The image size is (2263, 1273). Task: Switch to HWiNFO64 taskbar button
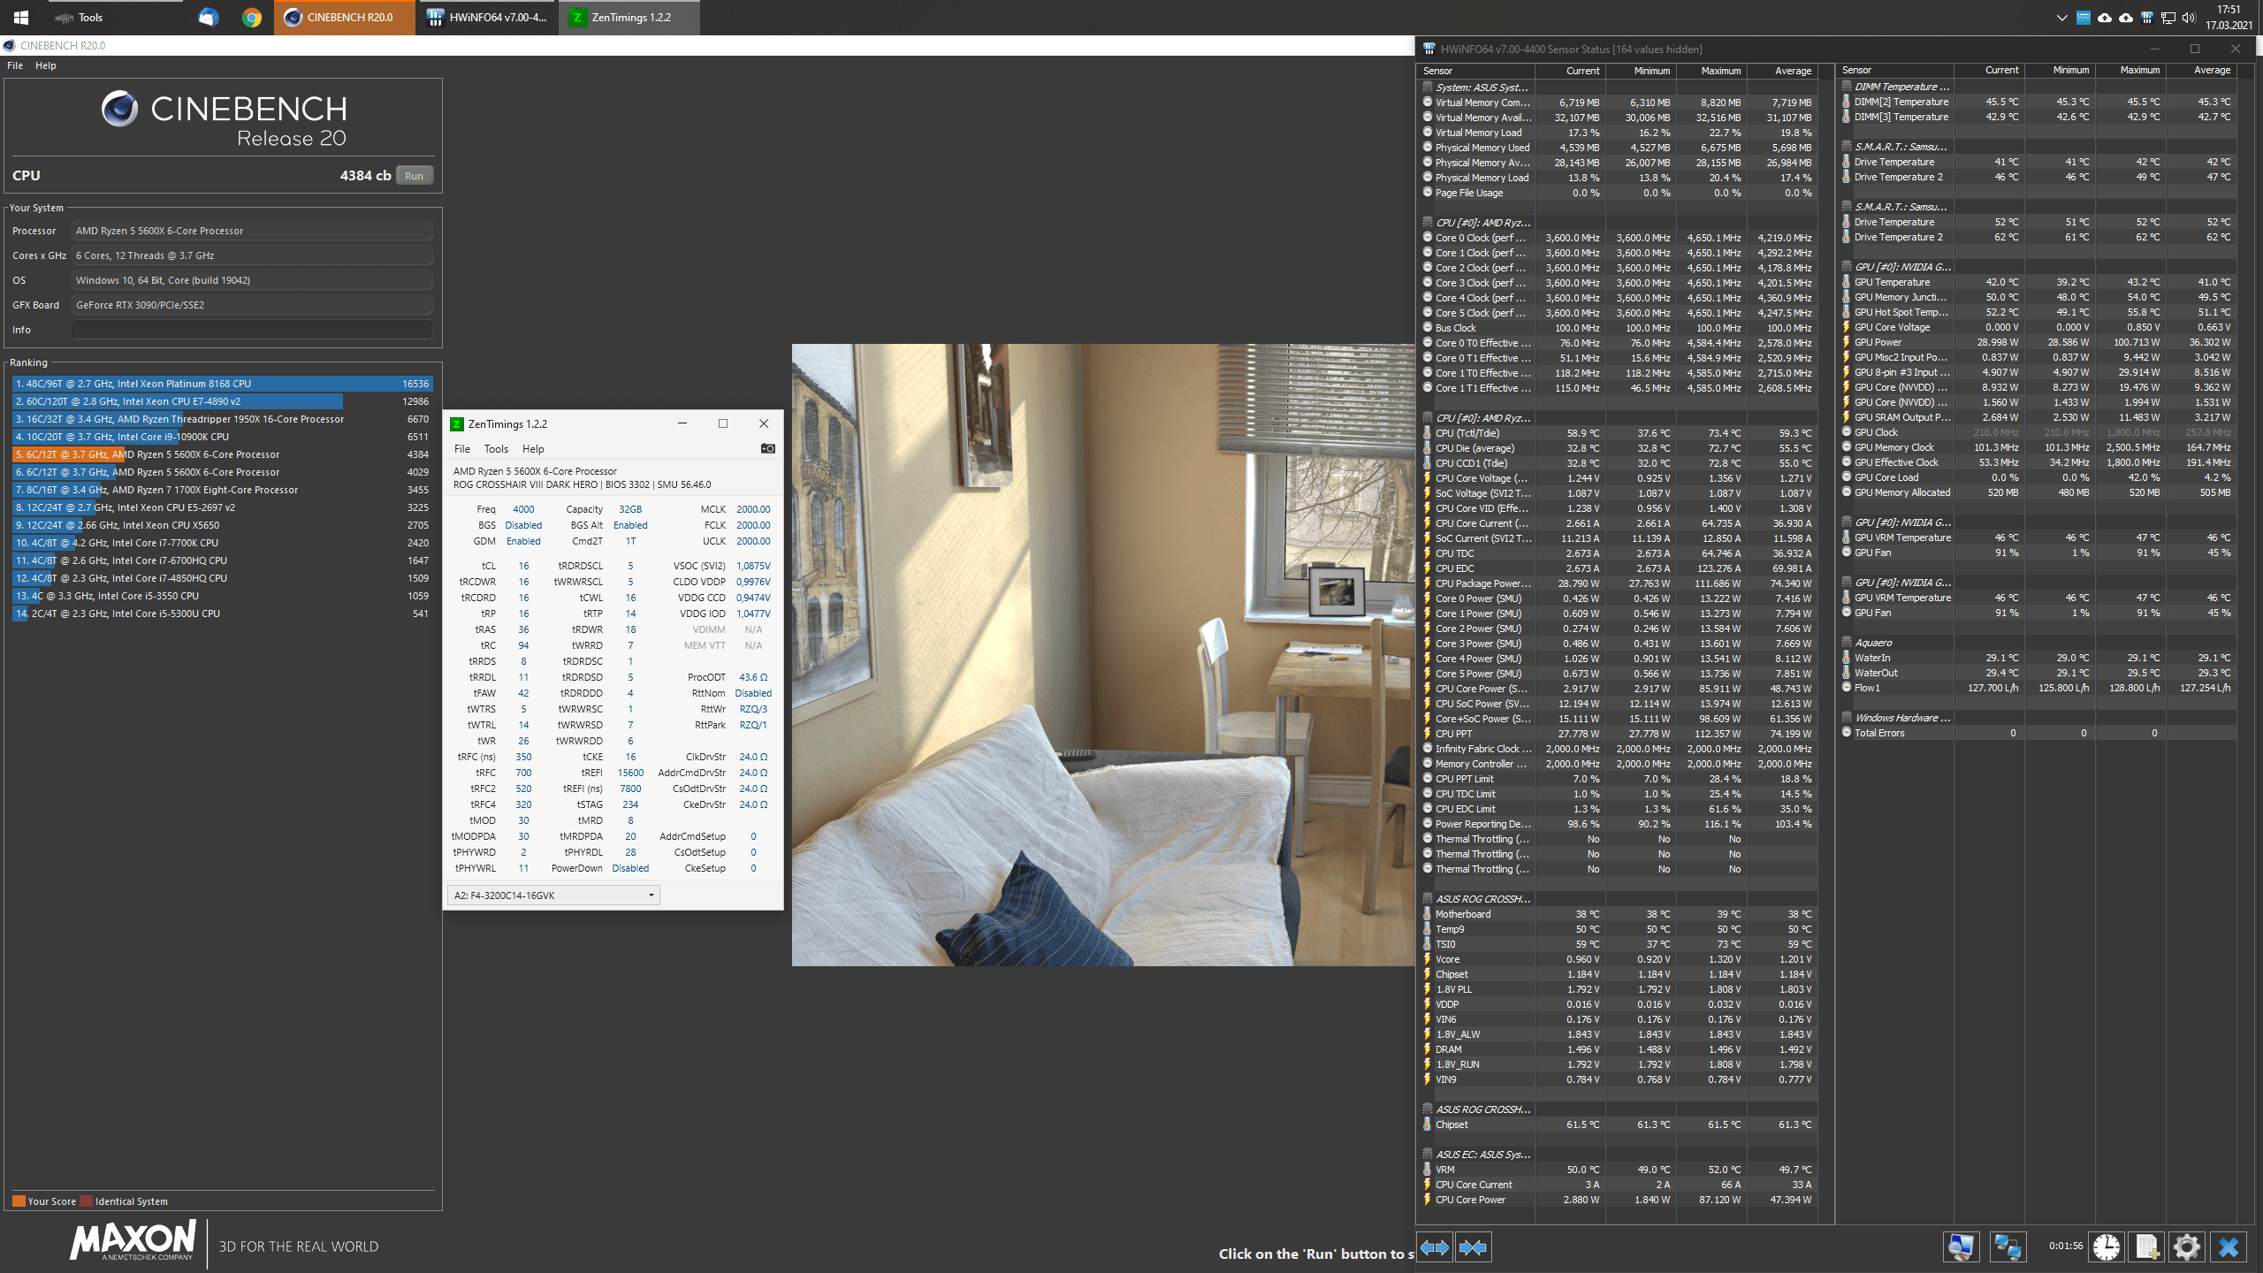[487, 18]
